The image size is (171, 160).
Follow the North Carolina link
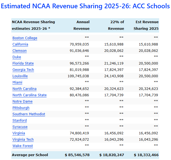24,89
